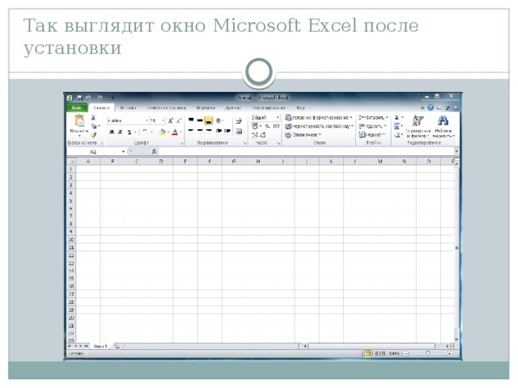The height and width of the screenshot is (388, 518).
Task: Toggle Underline (Ч) formatting
Action: tap(129, 132)
